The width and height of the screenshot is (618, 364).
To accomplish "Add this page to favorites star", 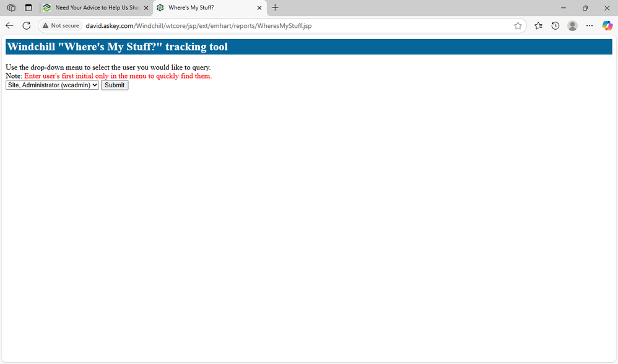I will (x=518, y=25).
